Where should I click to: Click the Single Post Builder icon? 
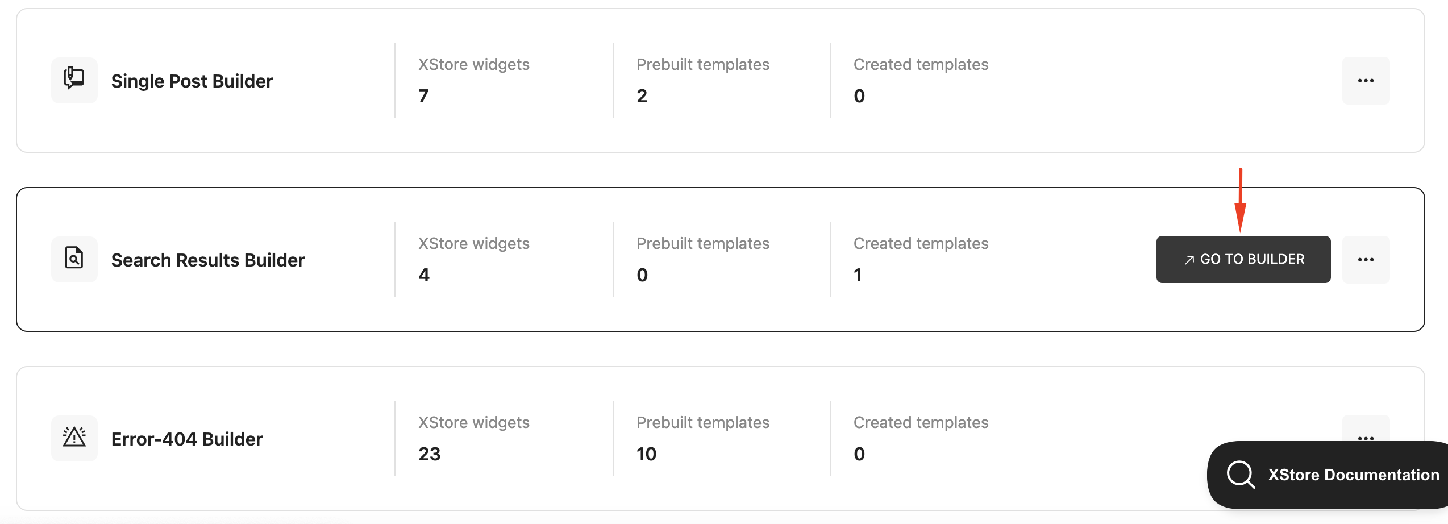point(74,80)
